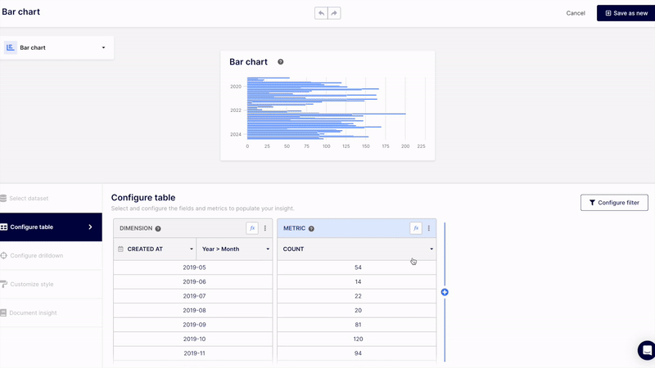The image size is (655, 368).
Task: Click the 2019-11 dimension cell
Action: (193, 353)
